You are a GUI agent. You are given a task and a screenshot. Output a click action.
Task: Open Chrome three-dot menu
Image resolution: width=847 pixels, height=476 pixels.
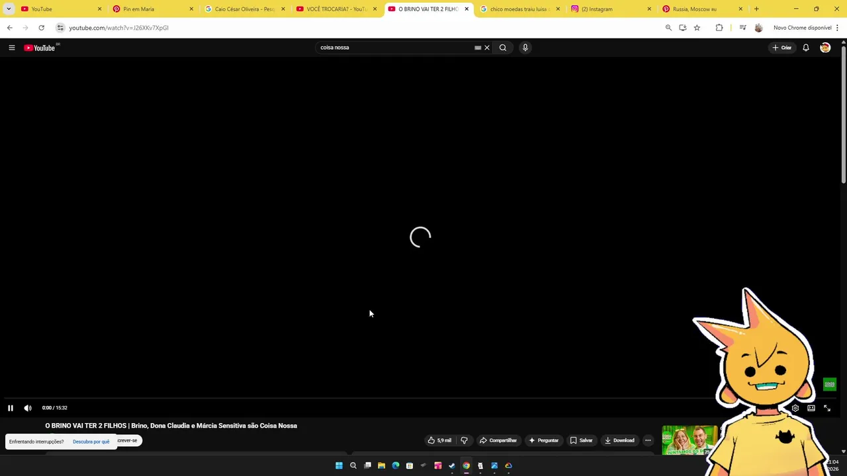click(x=837, y=28)
